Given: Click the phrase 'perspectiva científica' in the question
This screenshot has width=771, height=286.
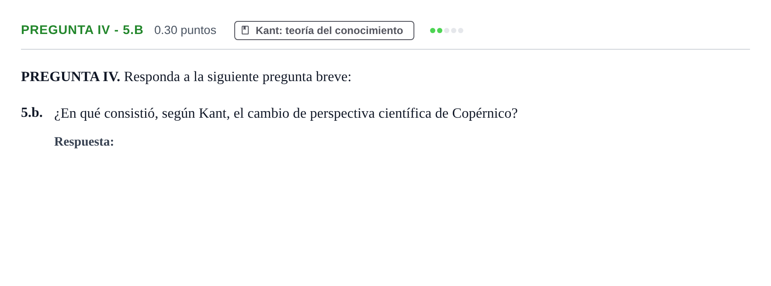Looking at the screenshot, I should pyautogui.click(x=371, y=113).
